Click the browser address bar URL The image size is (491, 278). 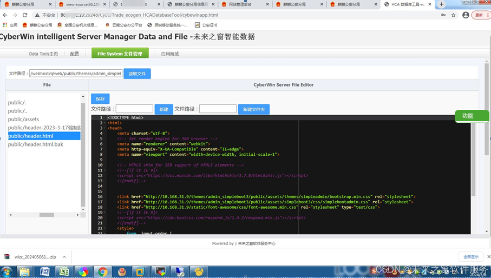pos(139,15)
